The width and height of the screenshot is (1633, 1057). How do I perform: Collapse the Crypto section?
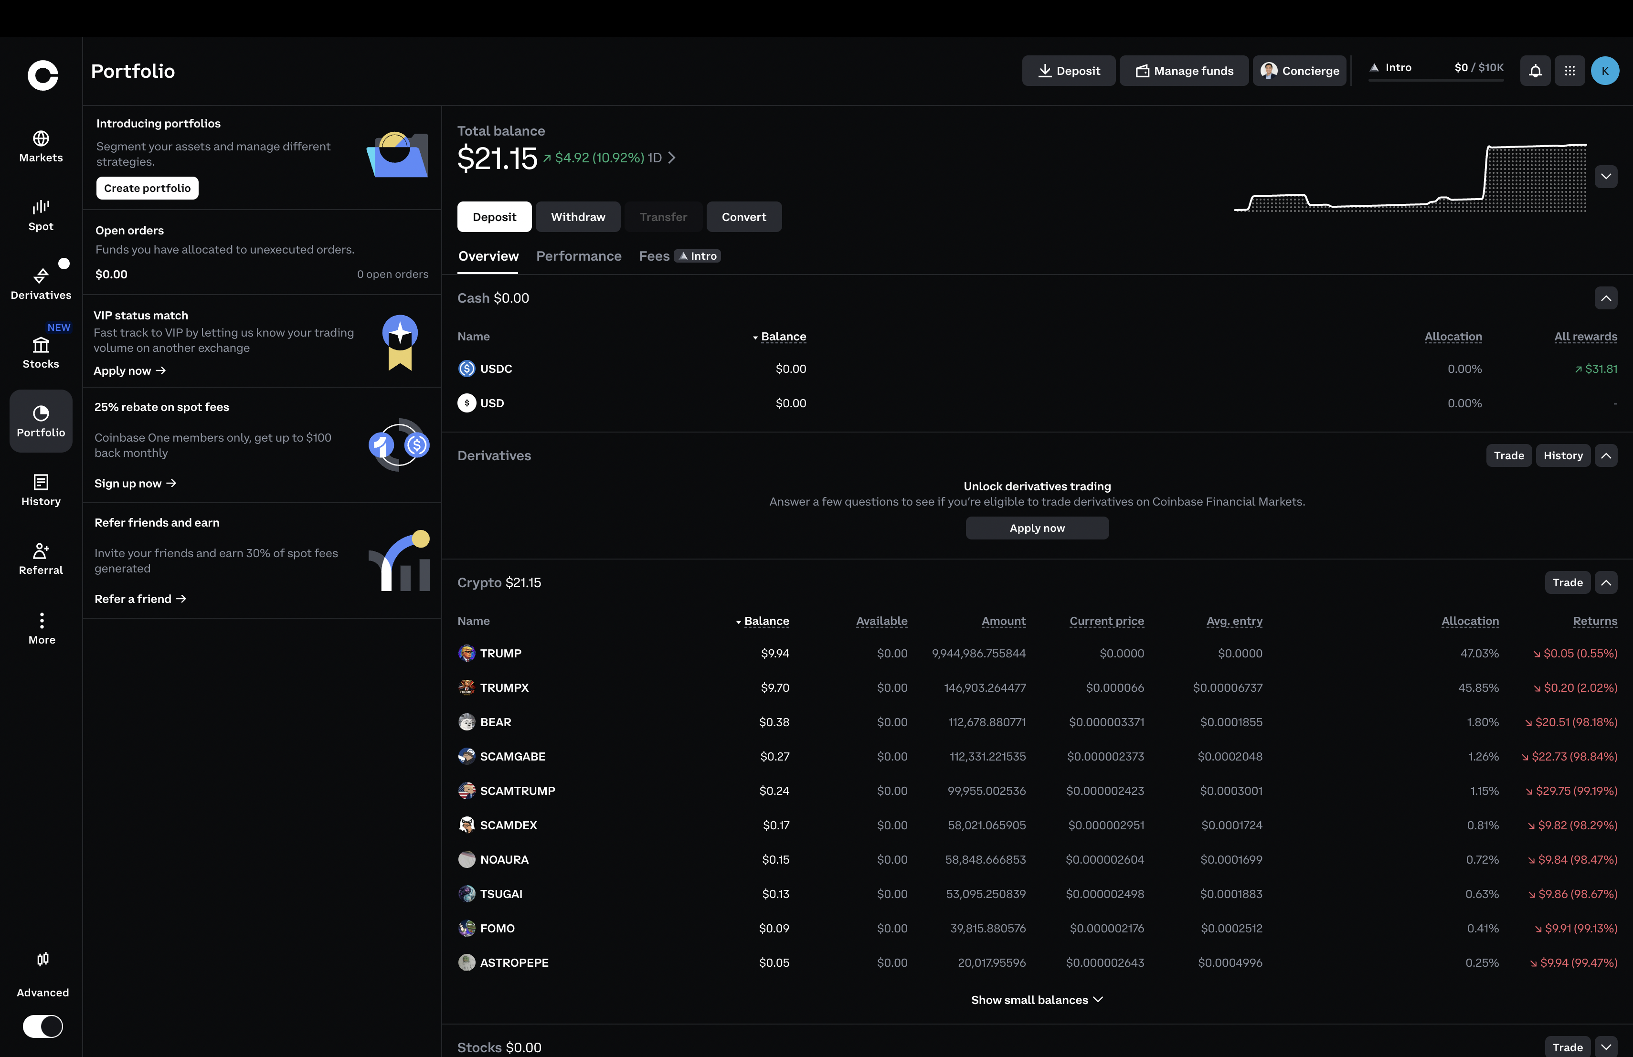coord(1606,582)
